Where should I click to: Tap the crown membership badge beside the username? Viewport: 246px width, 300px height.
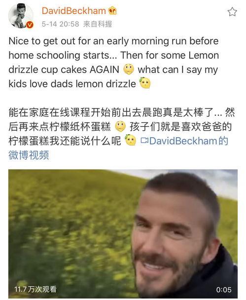(x=112, y=10)
